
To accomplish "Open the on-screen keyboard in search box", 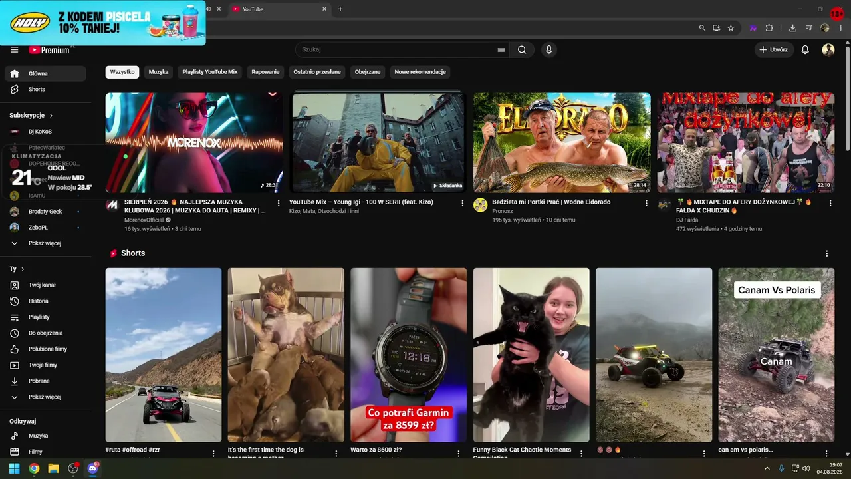I will pos(501,50).
